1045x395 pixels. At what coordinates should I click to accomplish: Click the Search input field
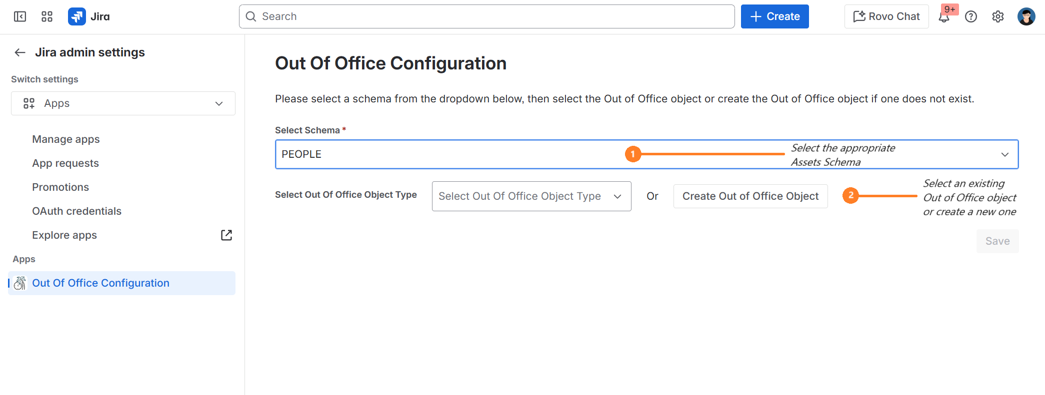(486, 16)
